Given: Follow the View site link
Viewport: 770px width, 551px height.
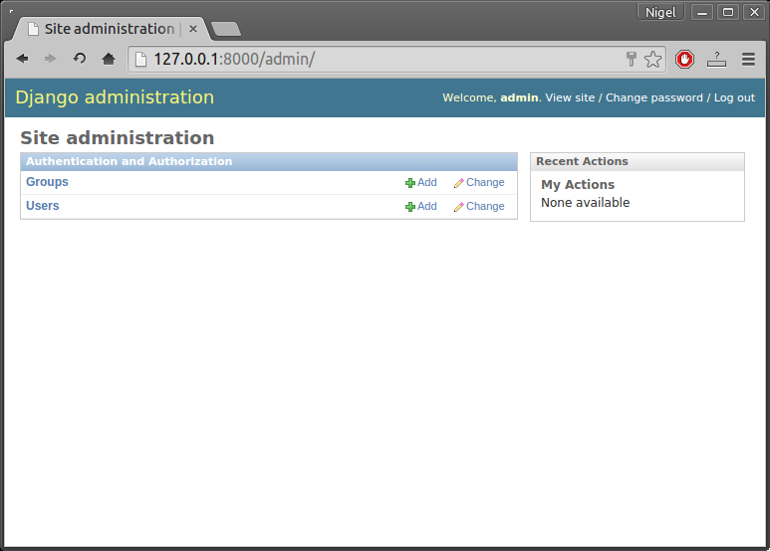Looking at the screenshot, I should [570, 97].
